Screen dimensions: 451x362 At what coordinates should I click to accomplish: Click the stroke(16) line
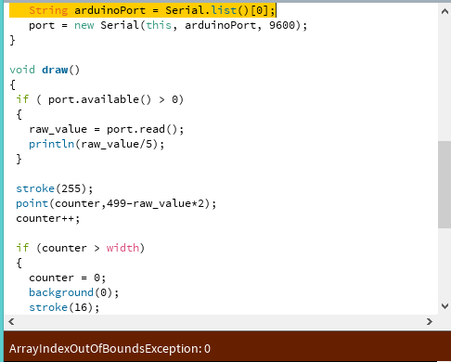click(x=64, y=307)
